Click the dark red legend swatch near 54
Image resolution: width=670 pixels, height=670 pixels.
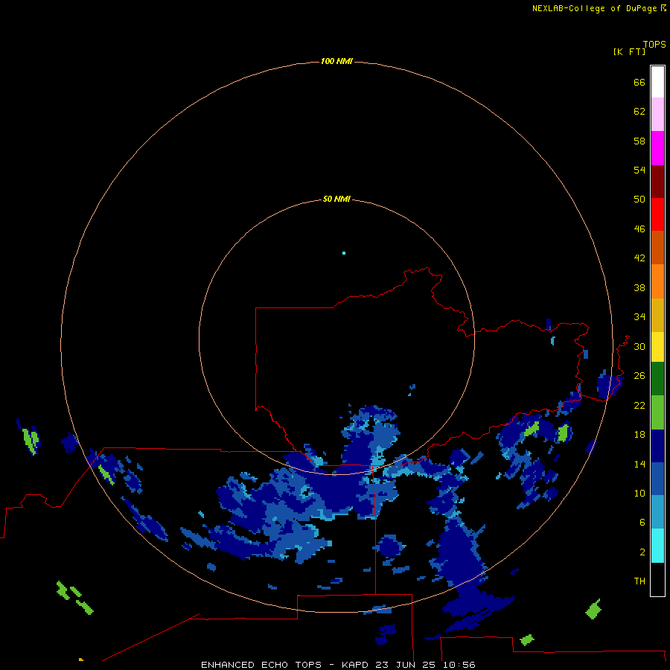[657, 182]
